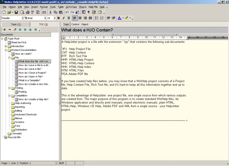
Task: Click the Paste clipboard icon
Action: coord(61,12)
